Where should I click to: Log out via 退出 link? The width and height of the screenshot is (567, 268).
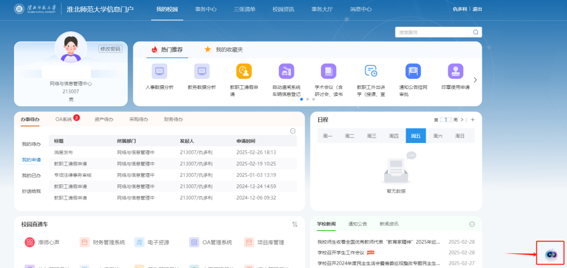[477, 9]
